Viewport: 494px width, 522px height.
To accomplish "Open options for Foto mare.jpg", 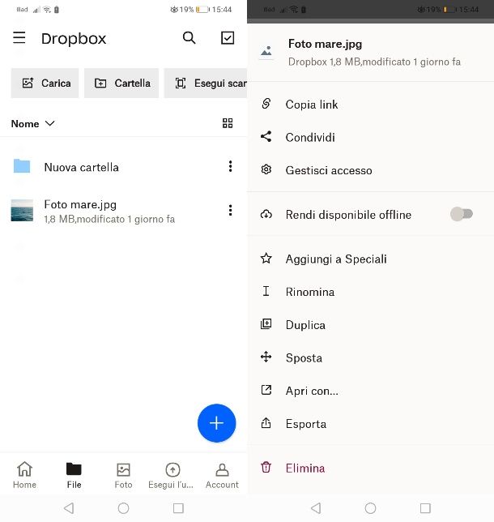I will coord(230,210).
